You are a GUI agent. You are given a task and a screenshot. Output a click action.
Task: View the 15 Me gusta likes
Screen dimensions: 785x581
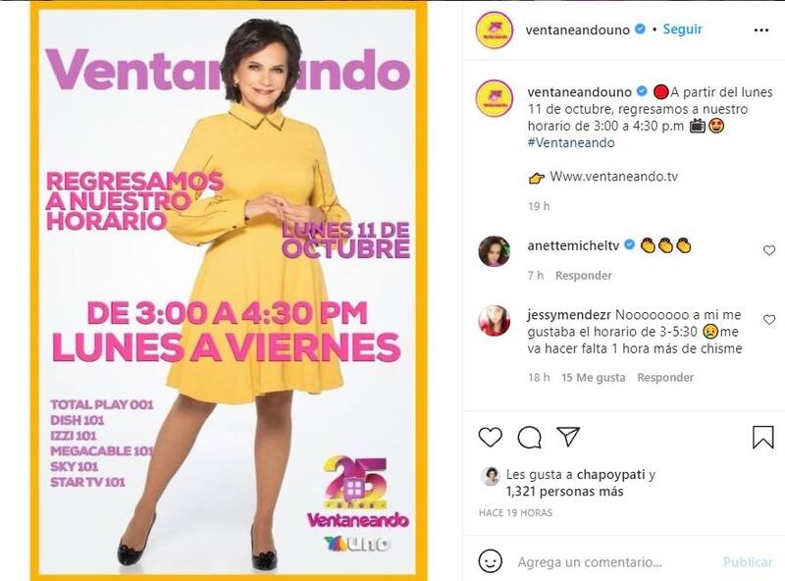(594, 378)
